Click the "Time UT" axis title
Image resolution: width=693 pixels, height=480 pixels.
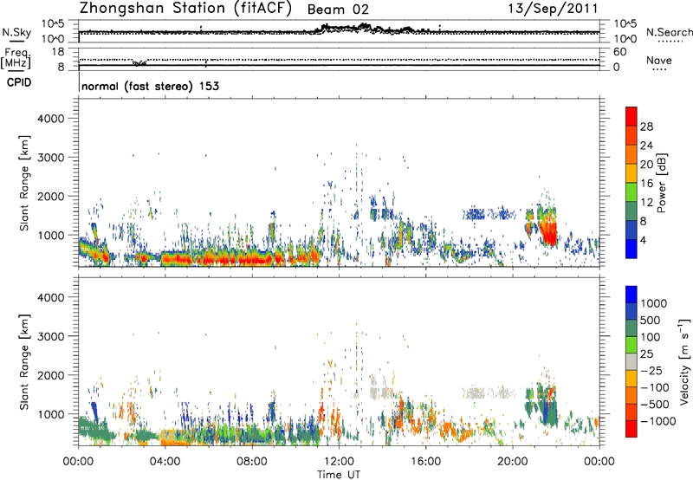click(x=339, y=475)
